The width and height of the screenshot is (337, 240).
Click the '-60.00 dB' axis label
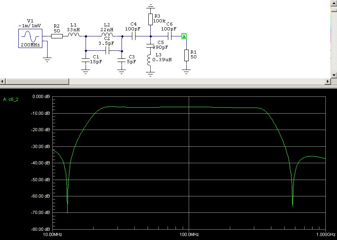point(40,196)
